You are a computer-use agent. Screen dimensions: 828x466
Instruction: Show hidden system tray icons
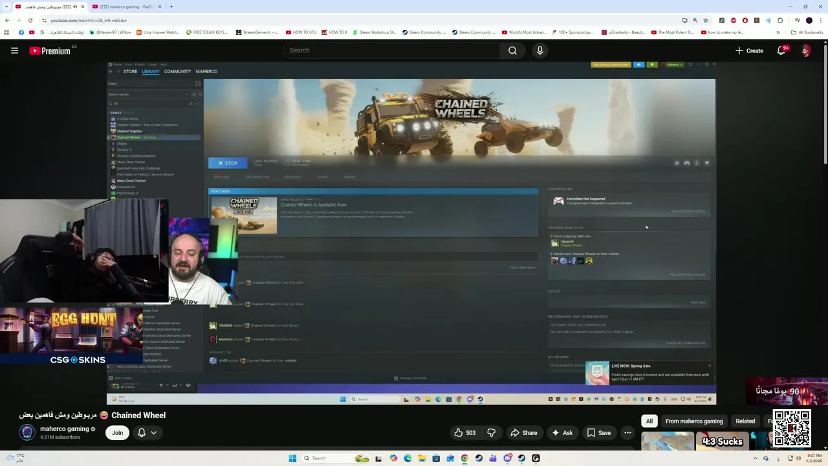click(x=754, y=458)
